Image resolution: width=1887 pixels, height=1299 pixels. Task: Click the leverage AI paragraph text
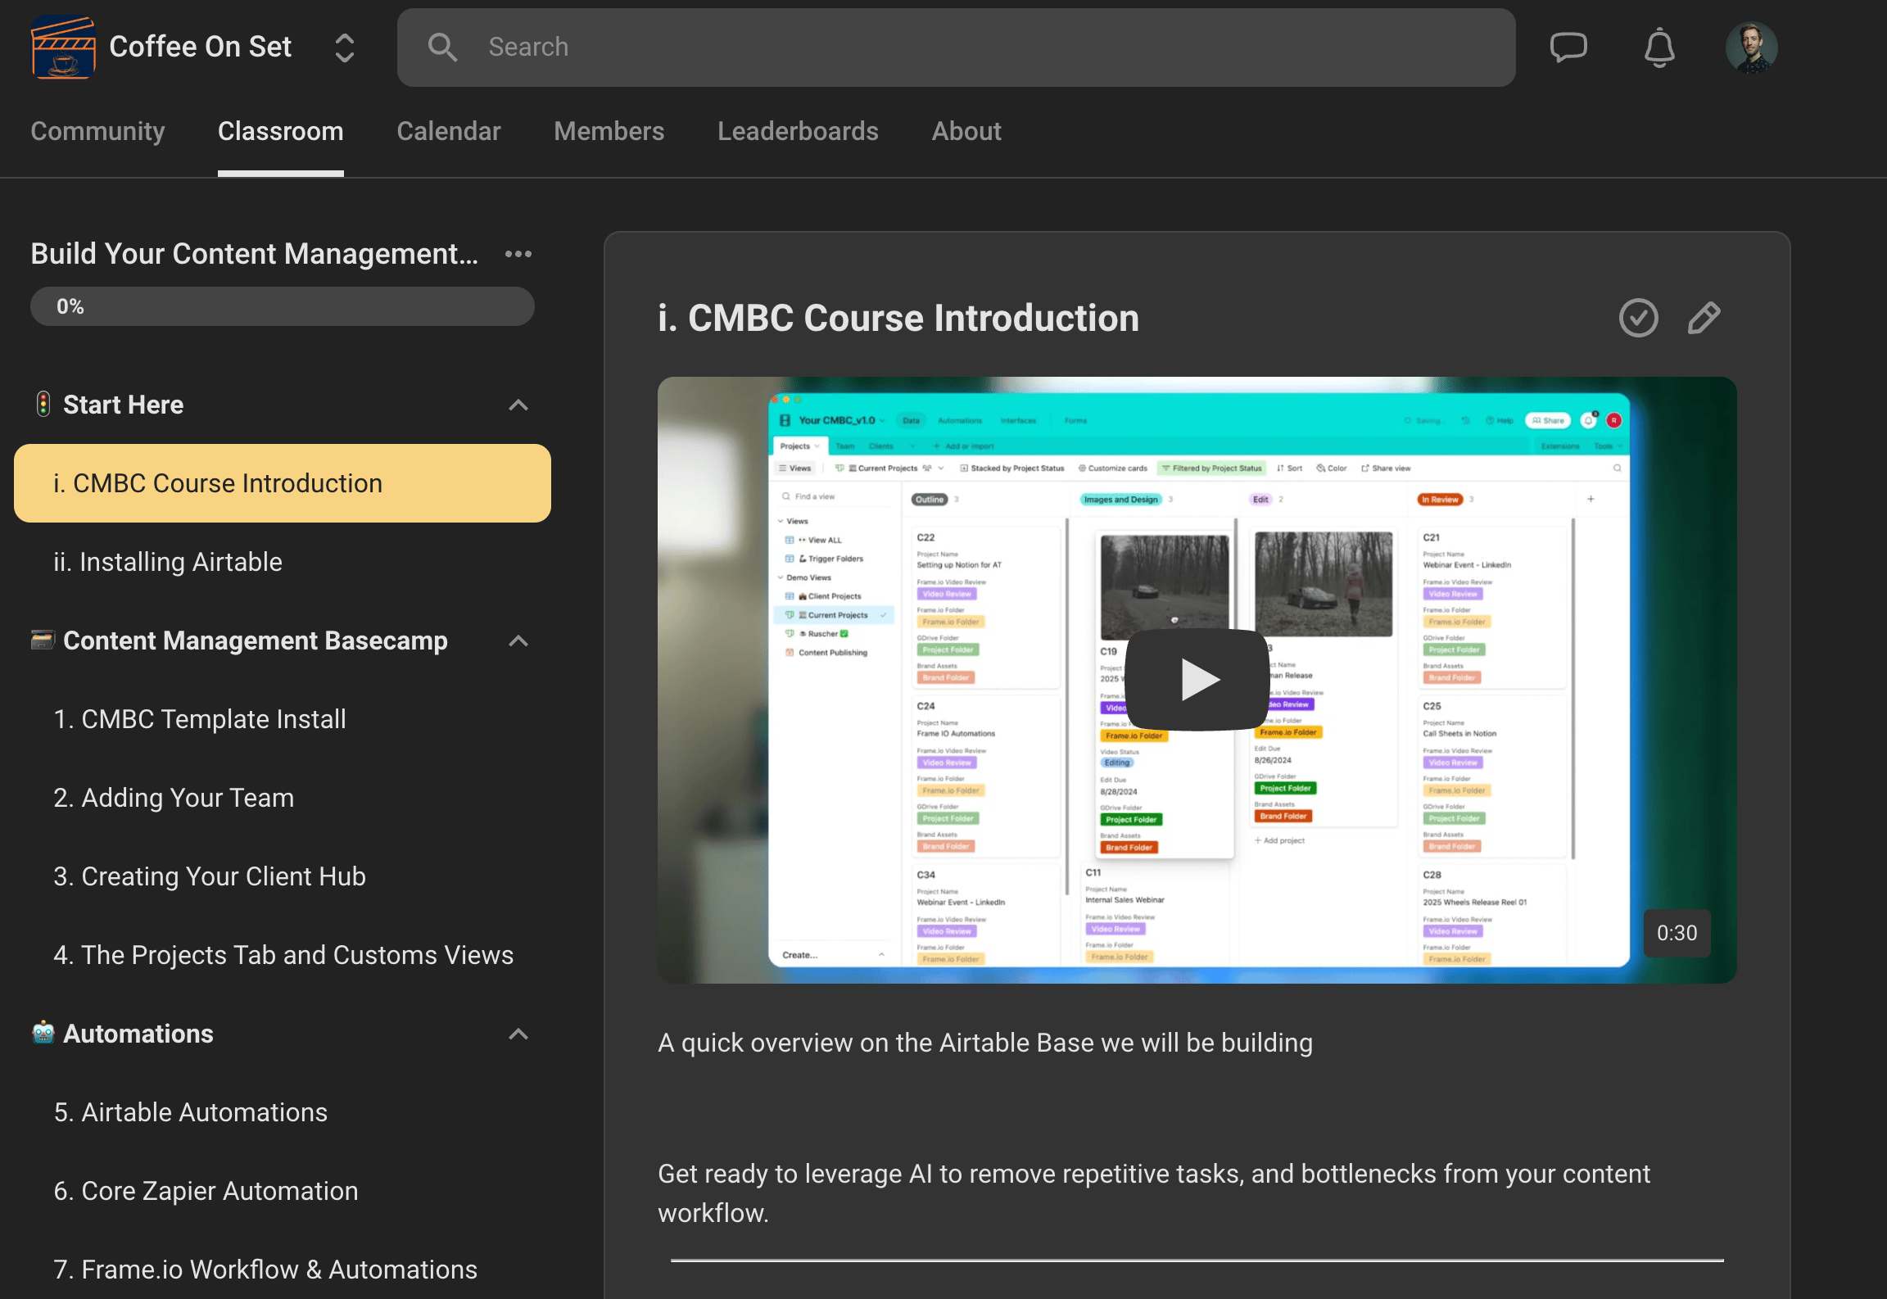[x=1153, y=1193]
